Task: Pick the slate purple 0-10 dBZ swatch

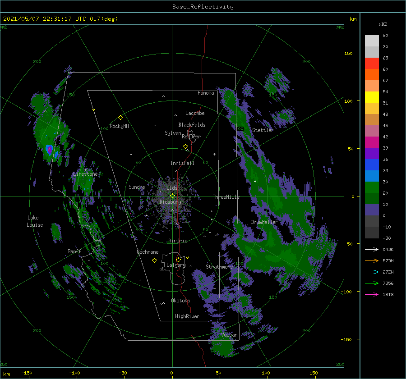Action: click(x=372, y=210)
